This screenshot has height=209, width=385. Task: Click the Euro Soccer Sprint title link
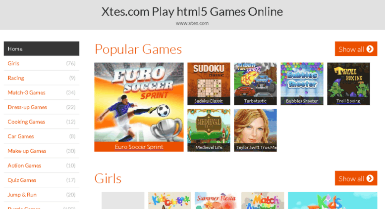click(x=139, y=147)
